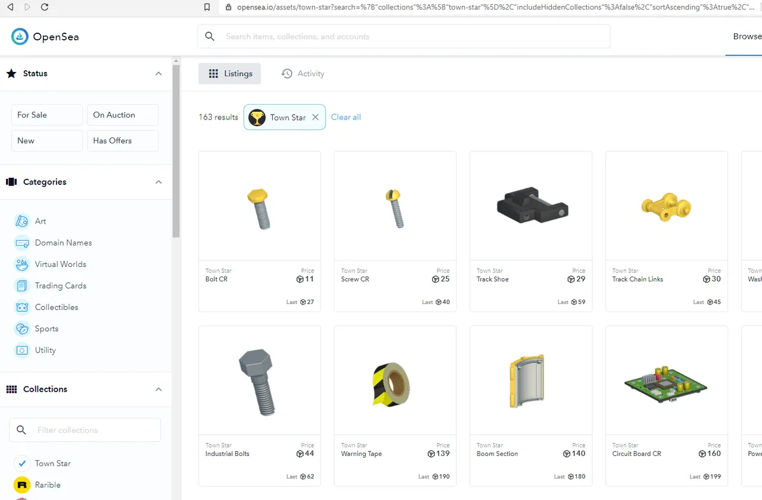Click the Listings grid icon

[x=214, y=74]
